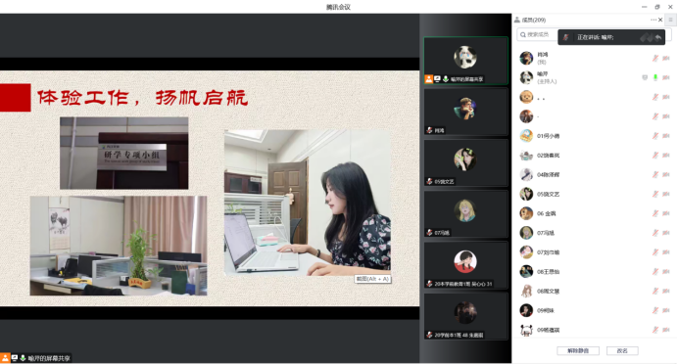The height and width of the screenshot is (364, 678).
Task: Toggle the host's green microphone icon
Action: tap(655, 77)
